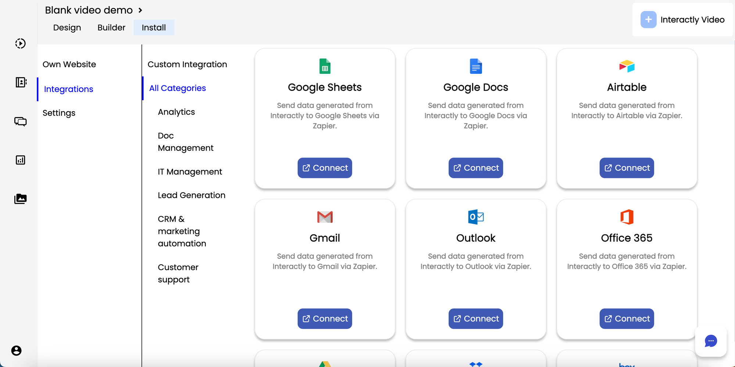Click 'Interactly to Airtable via Zapier' description

[x=627, y=116]
